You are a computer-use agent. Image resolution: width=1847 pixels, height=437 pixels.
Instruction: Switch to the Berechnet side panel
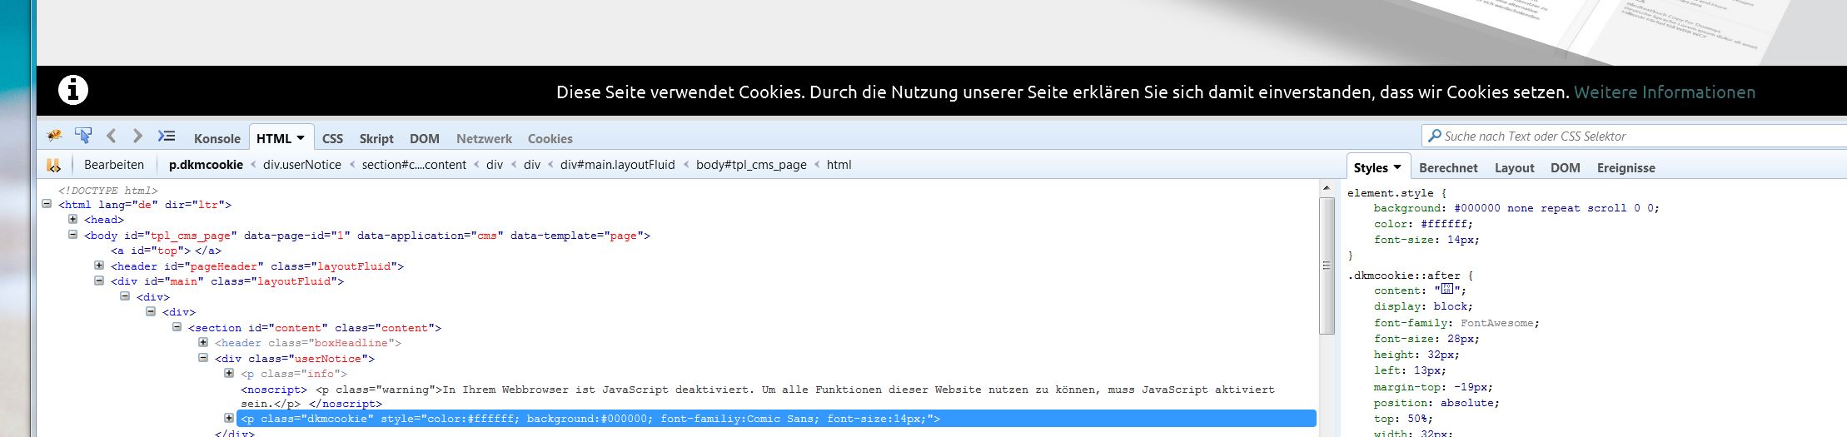[1448, 168]
